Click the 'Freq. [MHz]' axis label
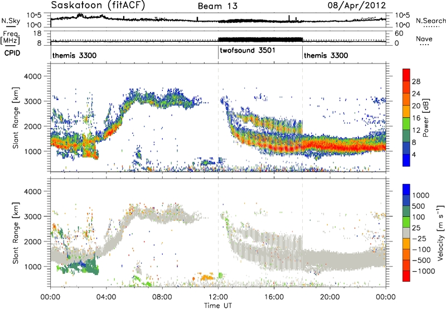The image size is (446, 309). [x=10, y=38]
